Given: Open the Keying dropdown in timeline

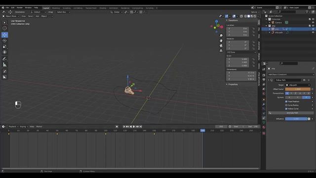Looking at the screenshot, I should 24,127.
